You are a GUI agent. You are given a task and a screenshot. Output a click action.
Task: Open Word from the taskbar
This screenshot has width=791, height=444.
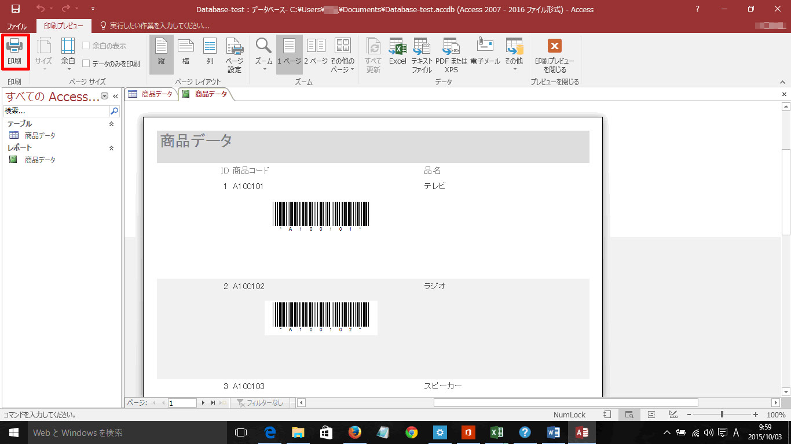[554, 432]
